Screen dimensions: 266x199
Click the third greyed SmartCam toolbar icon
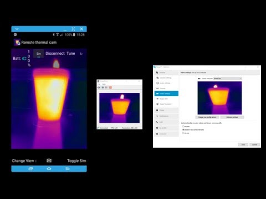tap(106, 87)
